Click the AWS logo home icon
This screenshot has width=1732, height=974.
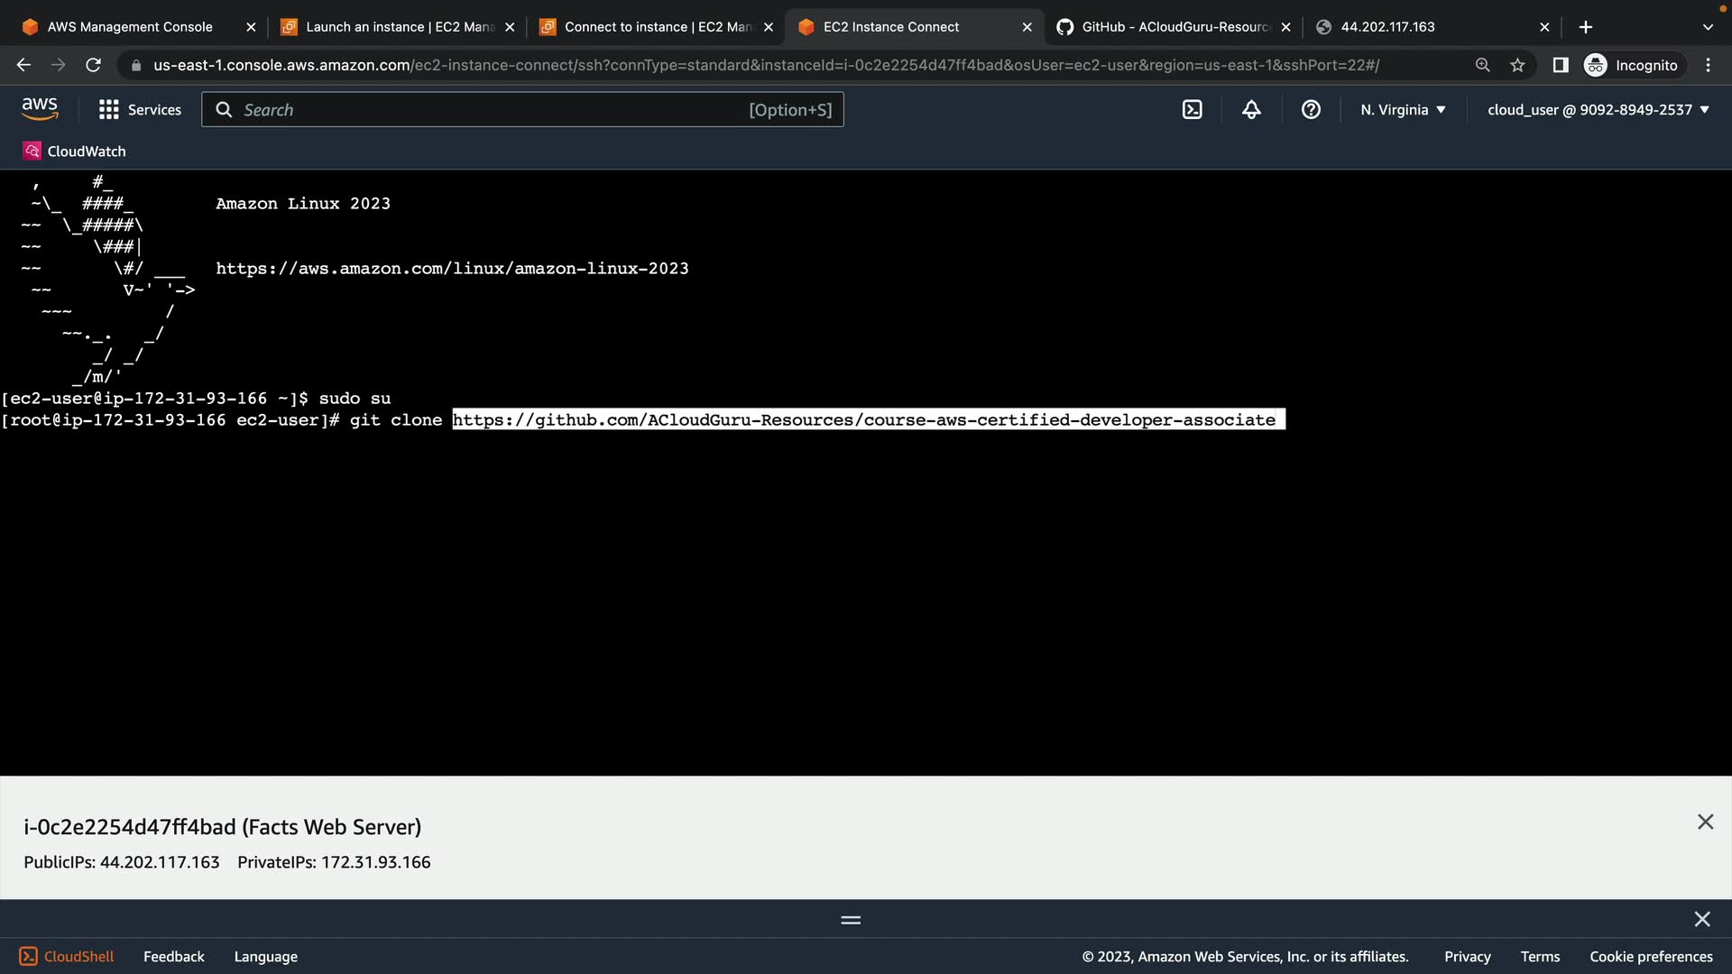[40, 109]
